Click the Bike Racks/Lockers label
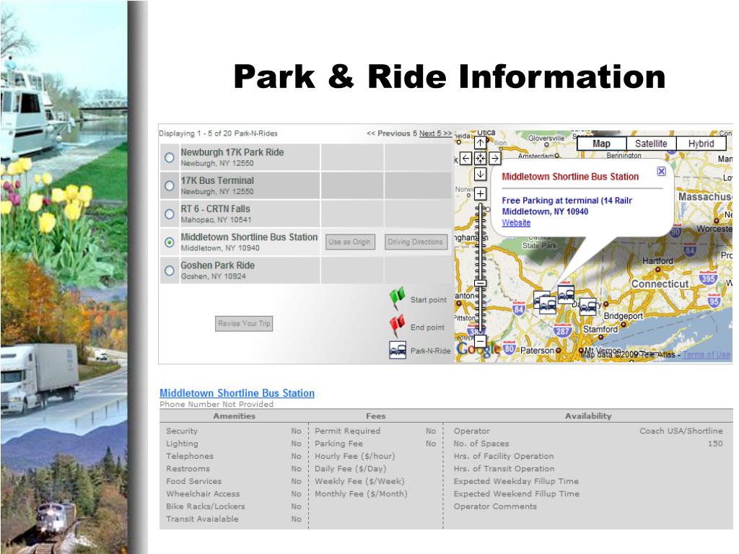This screenshot has width=739, height=554. pos(206,506)
